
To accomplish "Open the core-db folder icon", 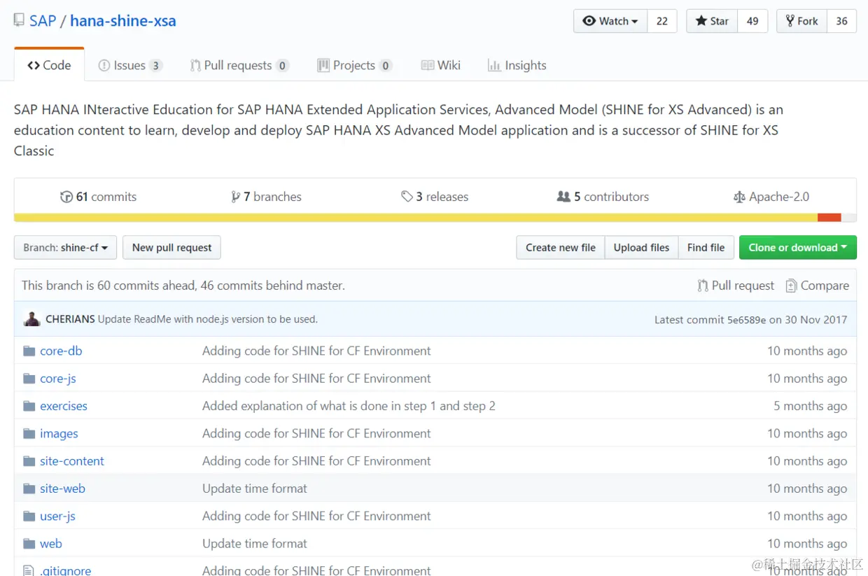I will tap(29, 351).
